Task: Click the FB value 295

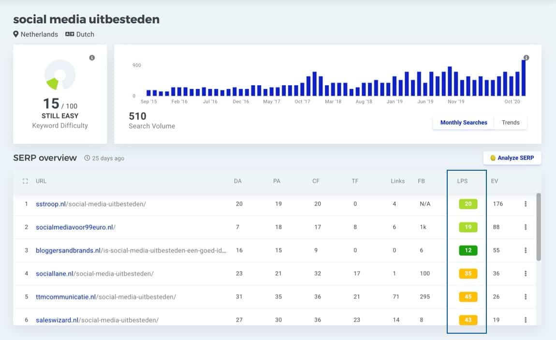Action: coord(425,297)
